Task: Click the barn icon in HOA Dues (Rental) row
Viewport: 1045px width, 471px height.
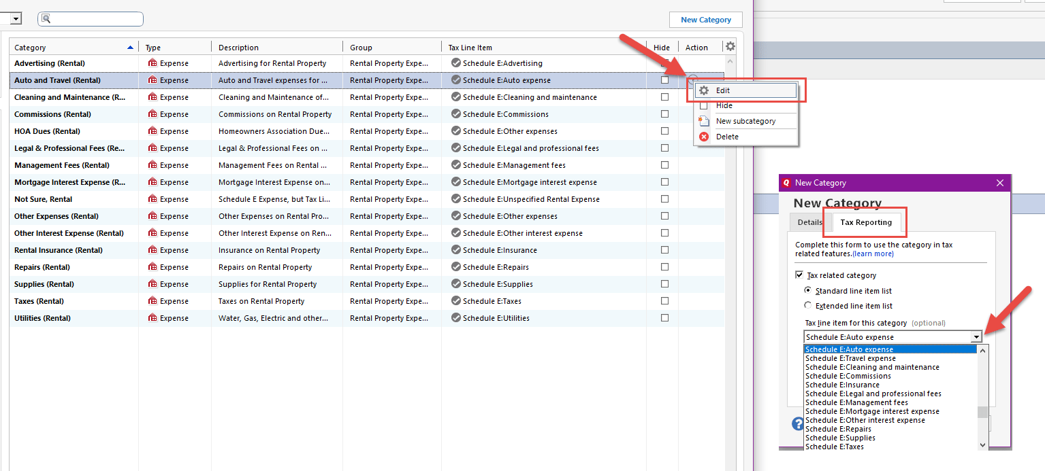Action: pos(152,131)
